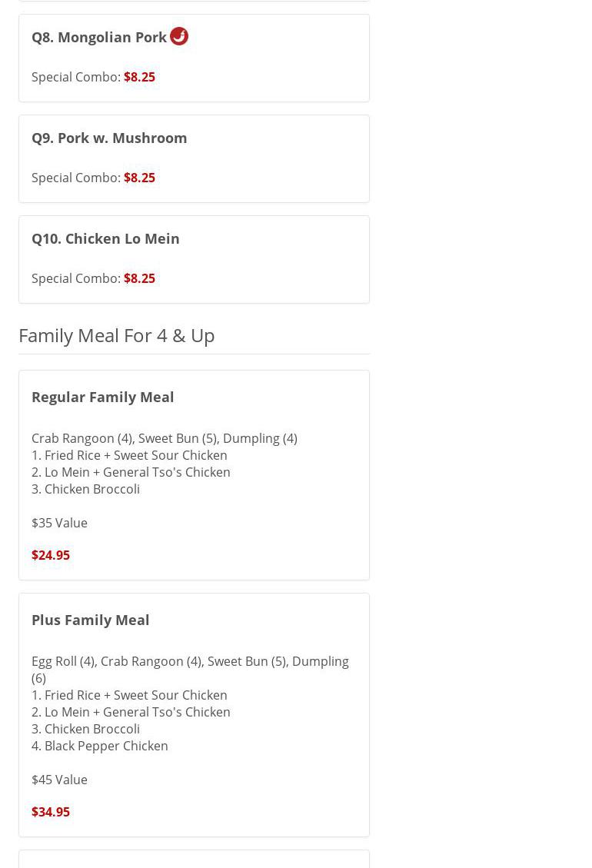592x868 pixels.
Task: Open the Q8. Mongolian Pork item
Action: click(99, 37)
